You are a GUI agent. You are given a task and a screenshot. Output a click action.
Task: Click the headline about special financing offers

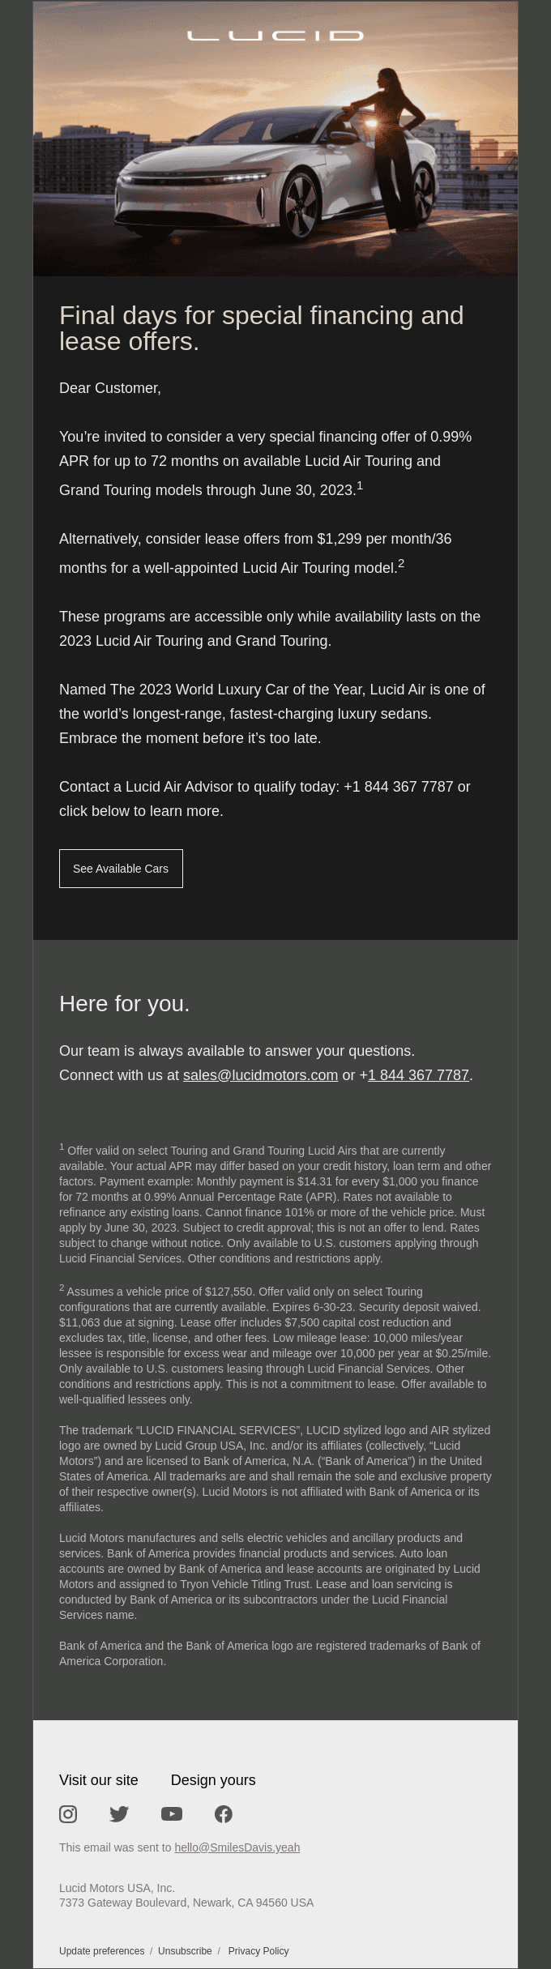(x=262, y=328)
